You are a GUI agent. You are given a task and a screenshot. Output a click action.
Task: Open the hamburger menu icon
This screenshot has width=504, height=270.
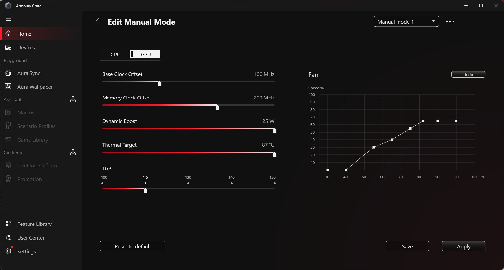tap(8, 19)
